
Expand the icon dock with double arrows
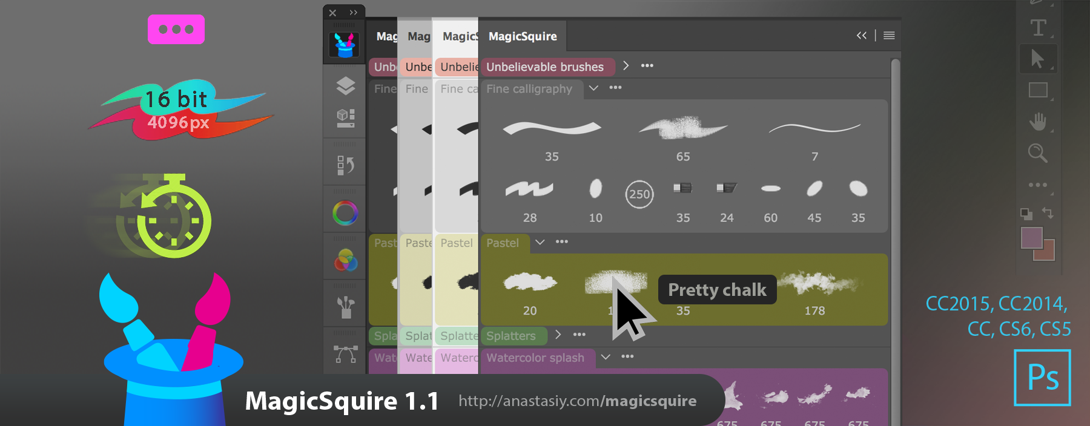[354, 12]
